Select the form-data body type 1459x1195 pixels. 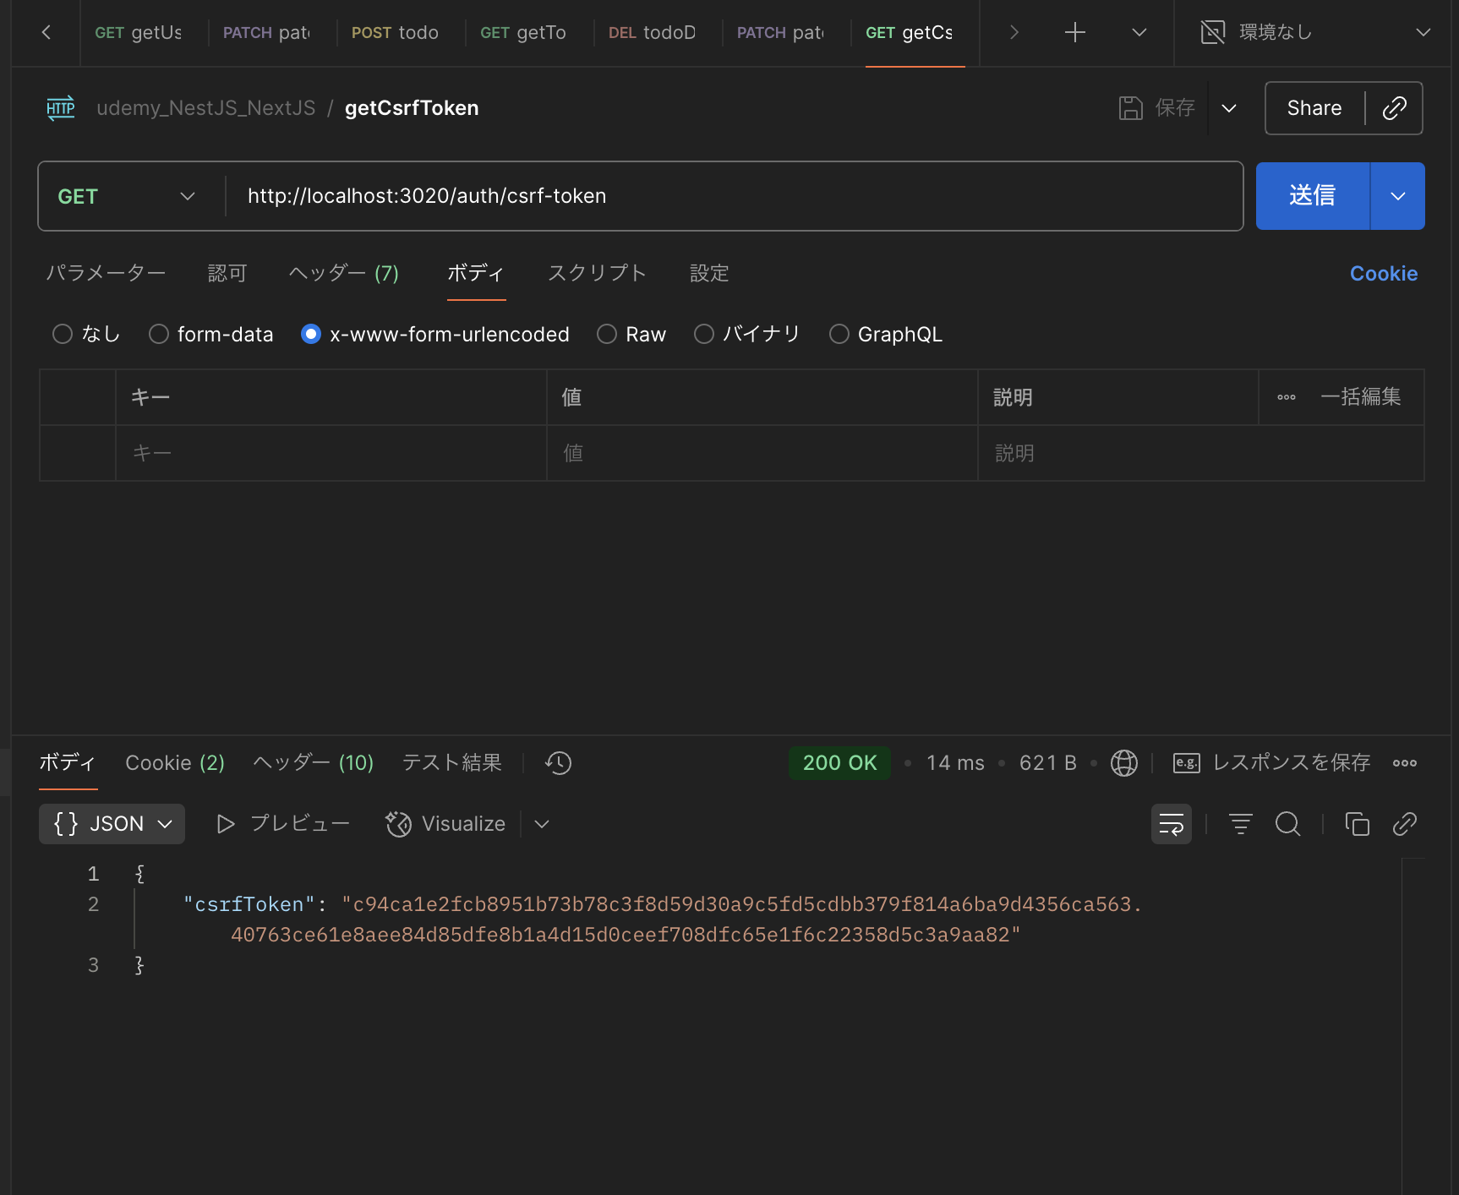(x=159, y=334)
